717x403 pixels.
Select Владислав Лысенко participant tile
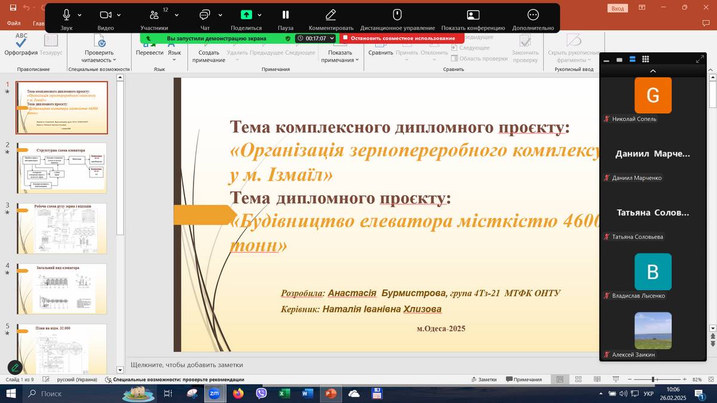(653, 276)
